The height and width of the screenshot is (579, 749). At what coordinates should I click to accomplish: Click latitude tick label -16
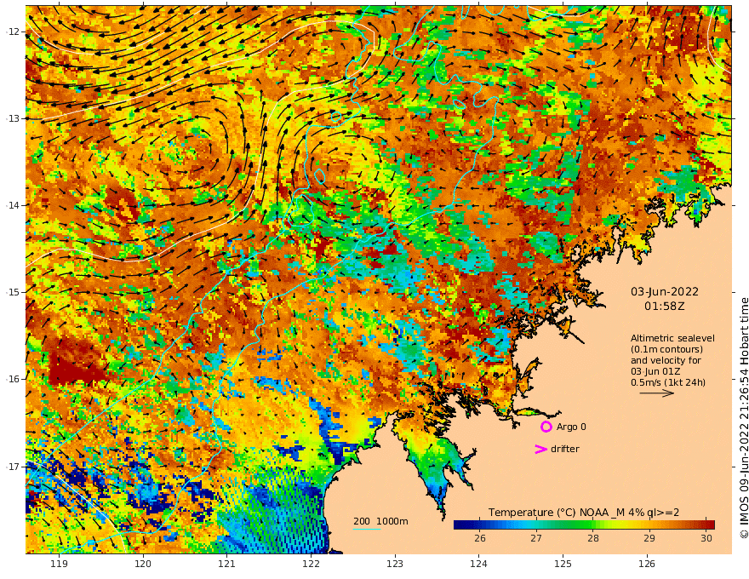click(12, 379)
